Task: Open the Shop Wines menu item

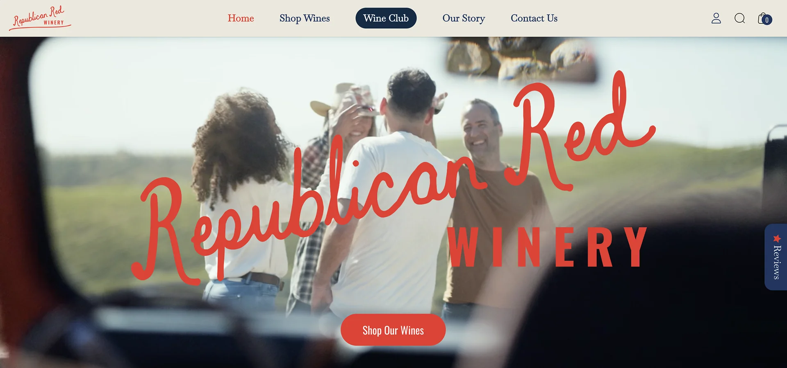Action: [305, 18]
